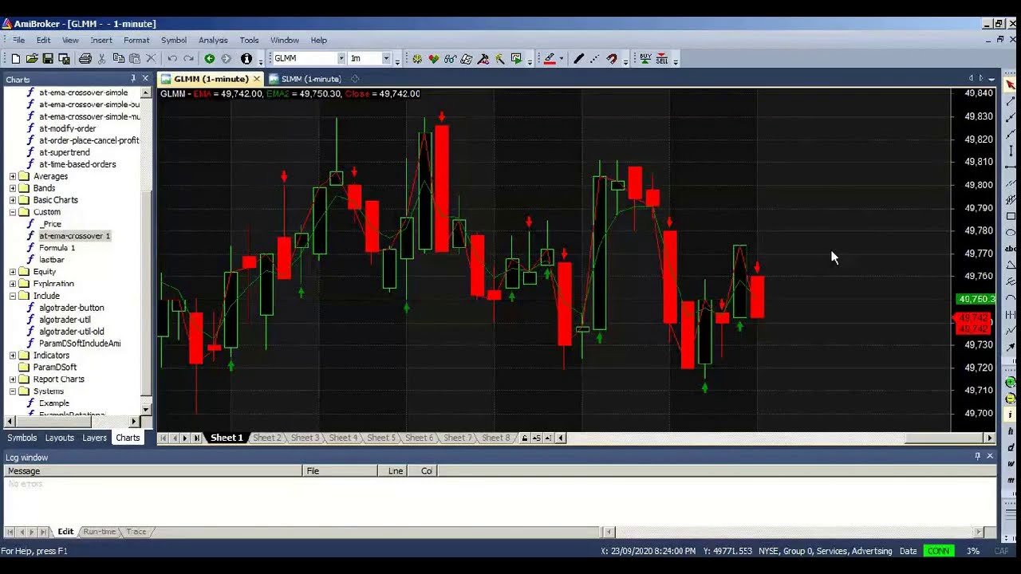
Task: Open the ticker symbol GLMM dropdown
Action: pyautogui.click(x=341, y=58)
